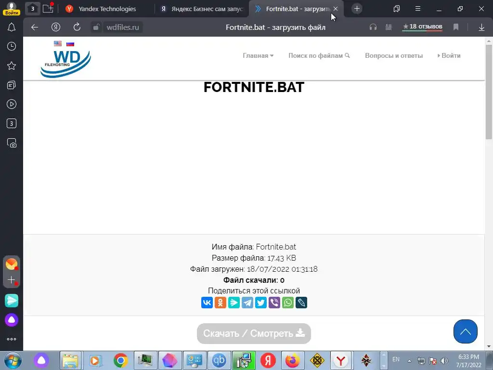The width and height of the screenshot is (493, 370).
Task: Open messenger paper plane sidebar icon
Action: pos(12,301)
